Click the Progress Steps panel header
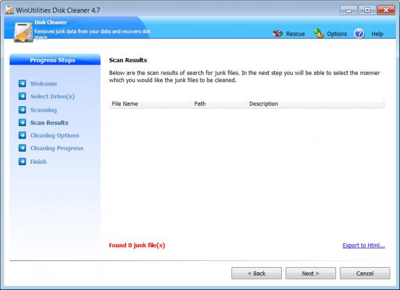This screenshot has height=290, width=400. tap(55, 60)
